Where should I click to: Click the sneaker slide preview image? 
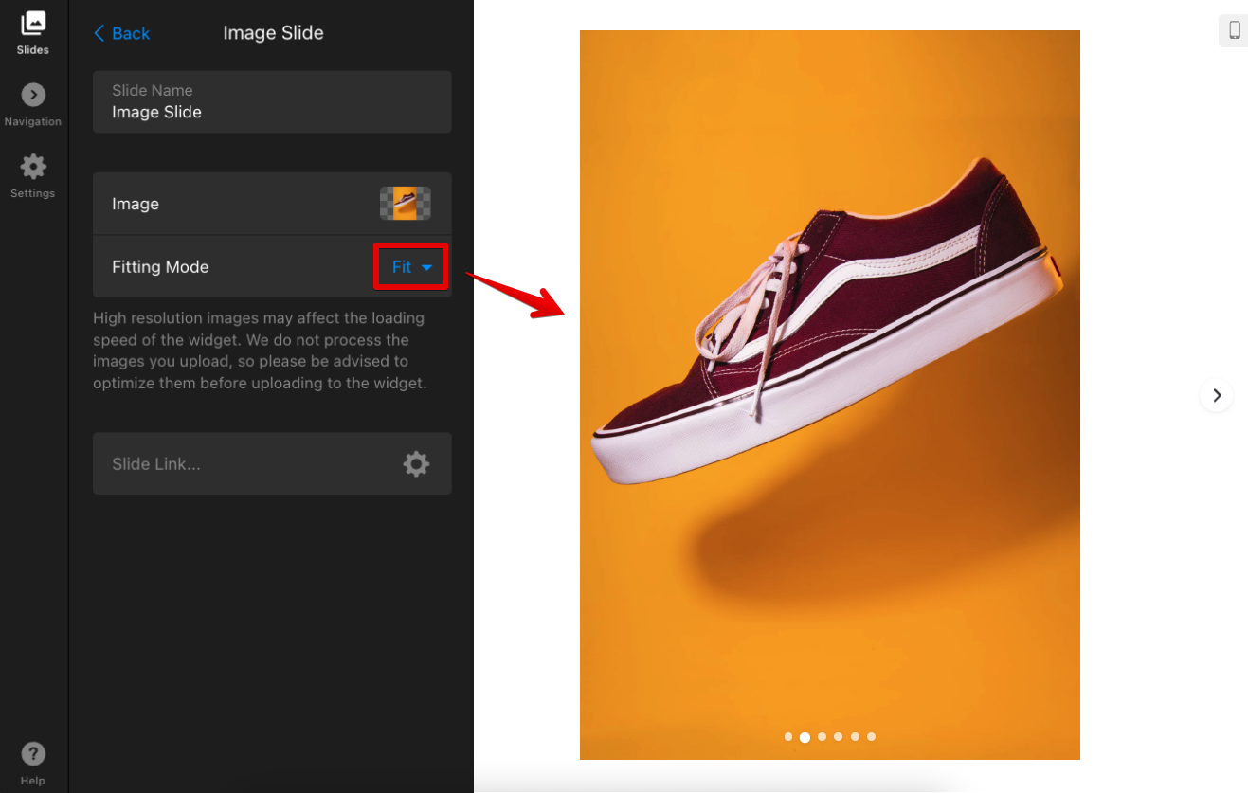(829, 394)
